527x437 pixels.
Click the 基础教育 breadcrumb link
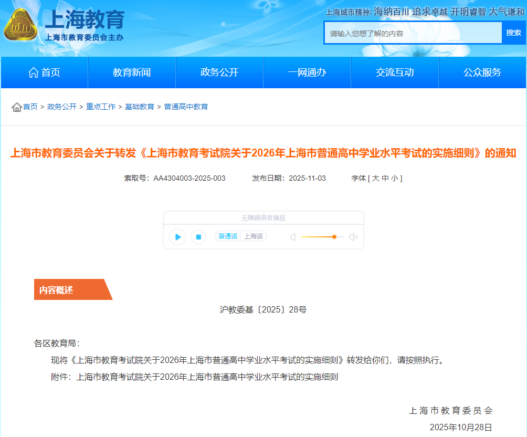pos(139,107)
